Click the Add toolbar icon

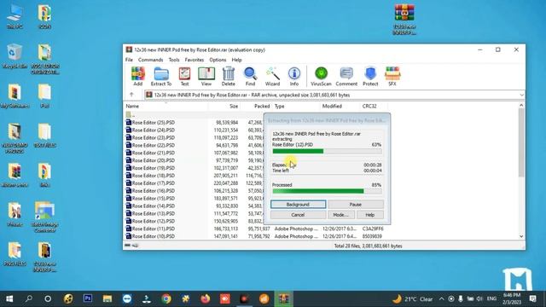coord(138,76)
